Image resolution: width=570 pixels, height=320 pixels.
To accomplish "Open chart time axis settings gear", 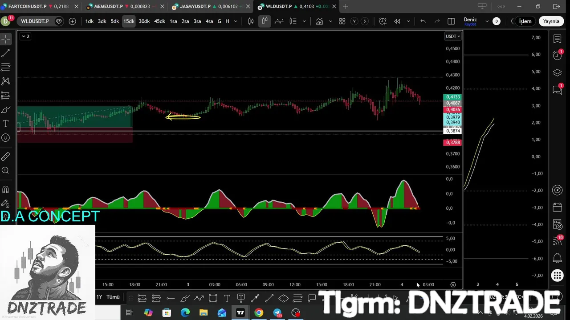I will (453, 284).
